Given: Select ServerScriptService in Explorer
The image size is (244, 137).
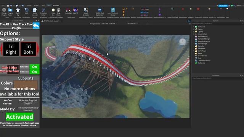Looking at the screenshot, I should click(202, 41).
